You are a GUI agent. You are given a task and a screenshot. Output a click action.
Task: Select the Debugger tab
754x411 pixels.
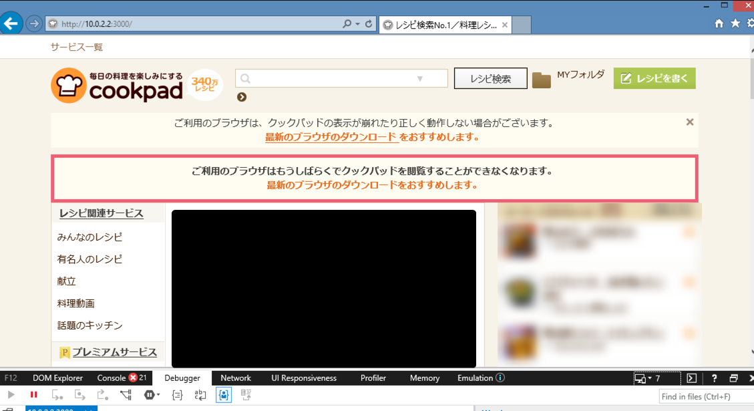[x=182, y=378]
